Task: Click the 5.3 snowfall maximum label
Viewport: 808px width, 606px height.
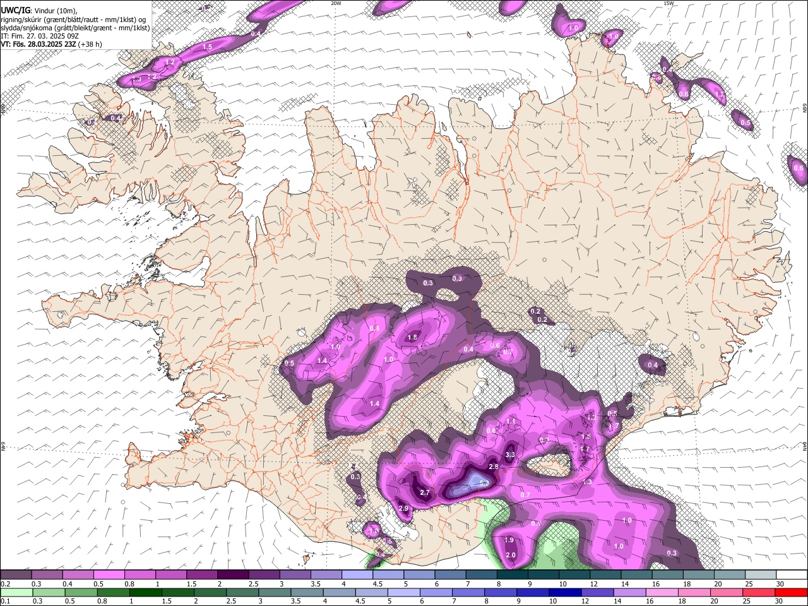Action: pyautogui.click(x=484, y=483)
